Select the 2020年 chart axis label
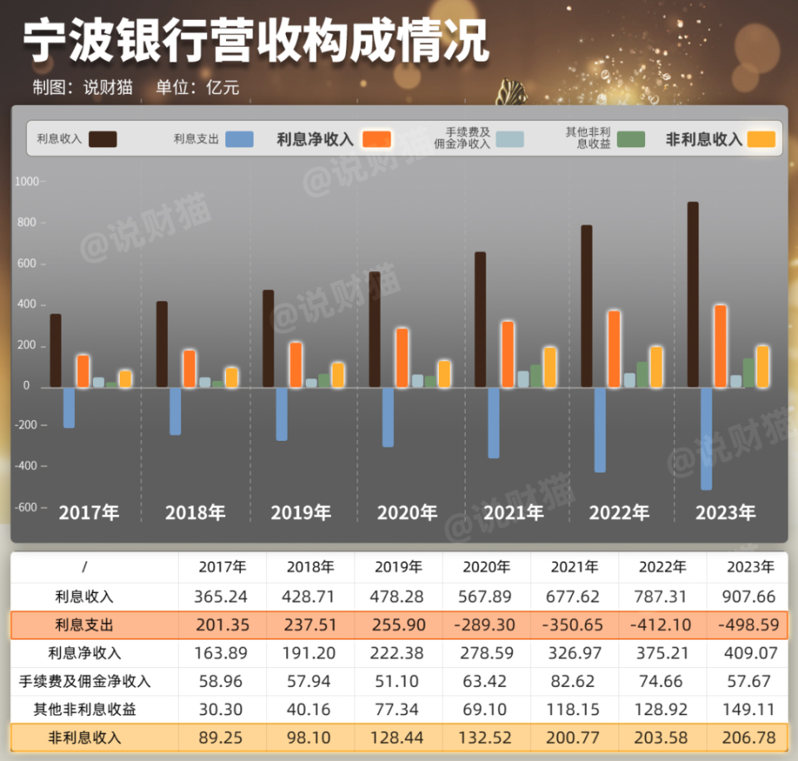Image resolution: width=798 pixels, height=761 pixels. pos(407,512)
